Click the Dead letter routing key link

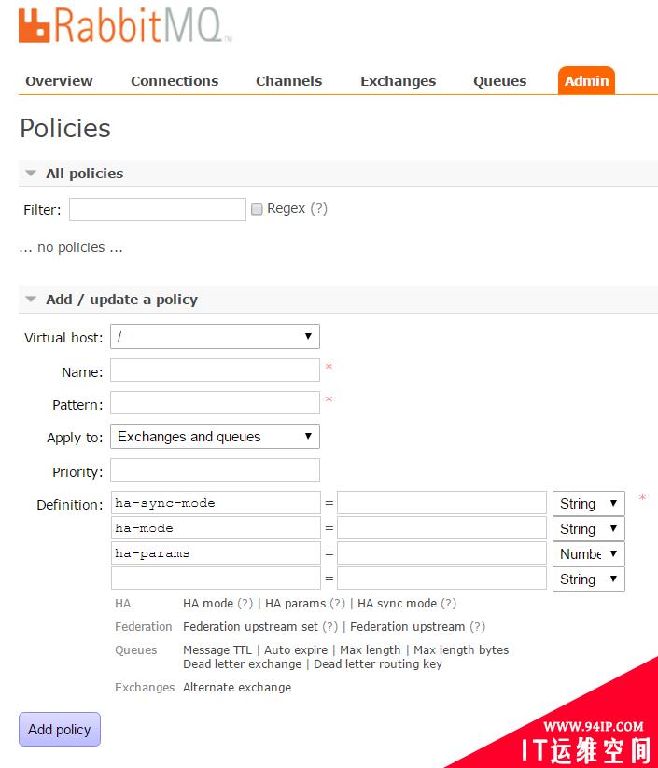tap(378, 664)
